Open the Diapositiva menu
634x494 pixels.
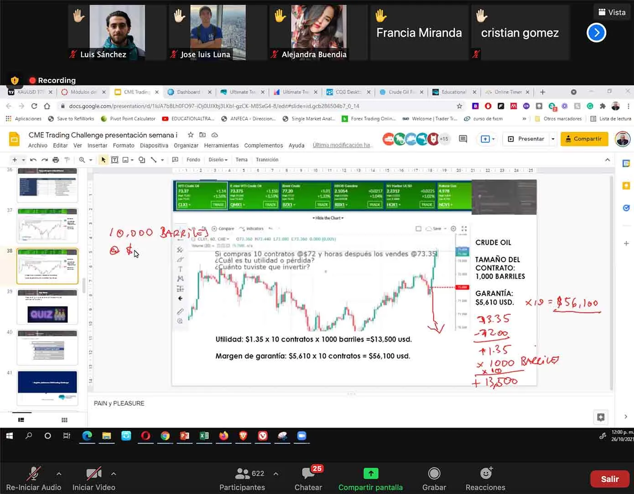click(x=154, y=146)
